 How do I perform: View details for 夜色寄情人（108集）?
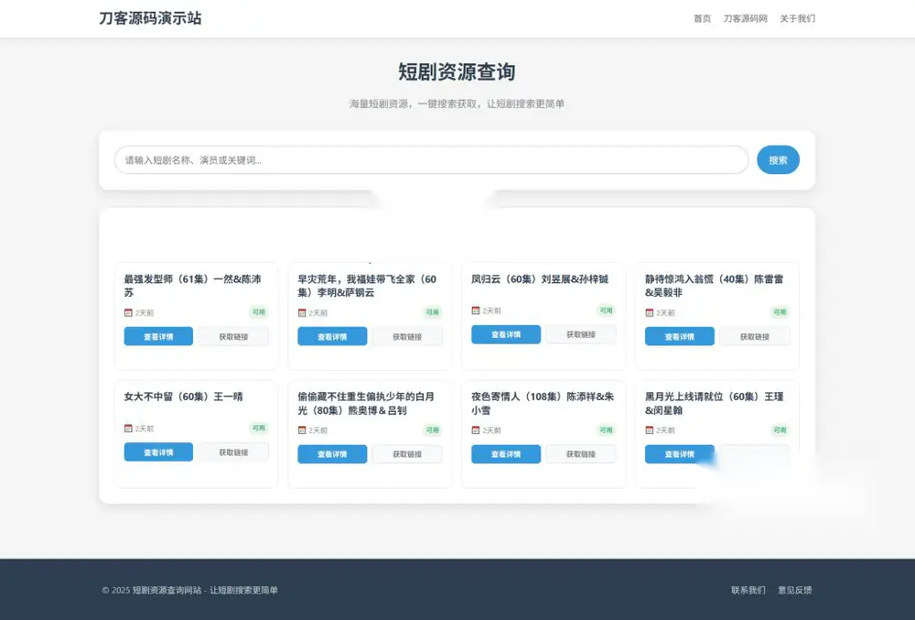click(506, 454)
